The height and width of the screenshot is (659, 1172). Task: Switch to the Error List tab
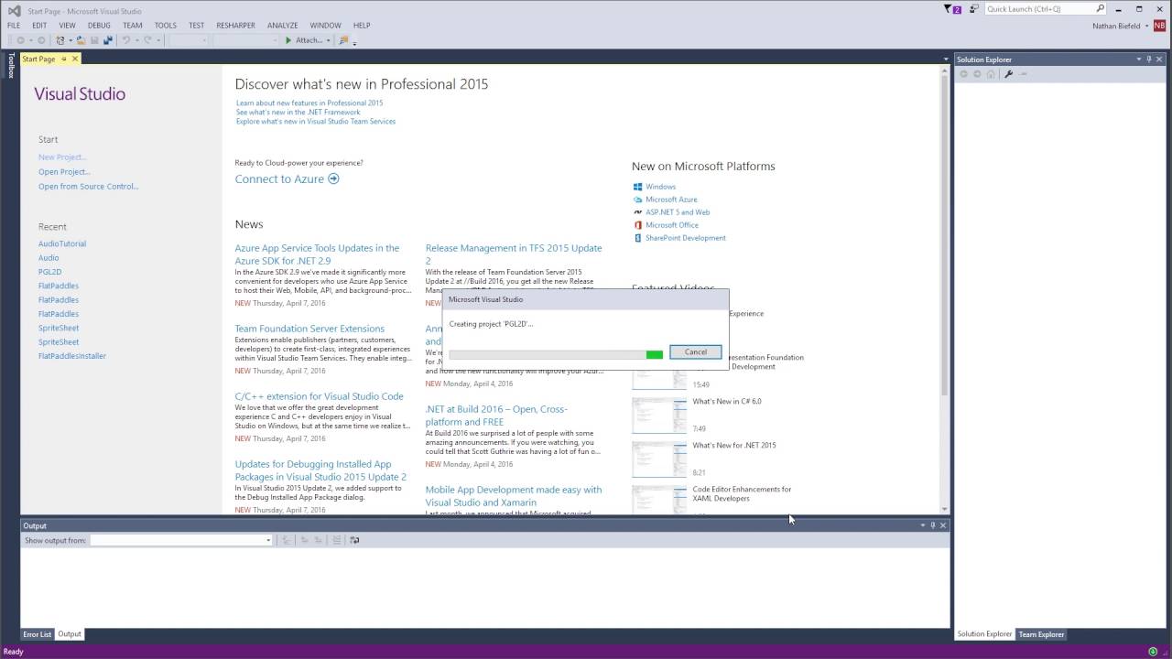38,634
